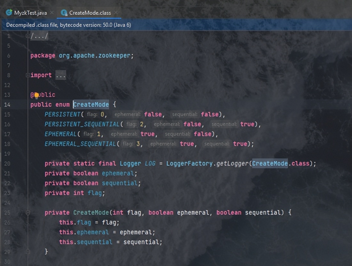Viewport: 352px width, 266px height.
Task: Click the Logger type on line 20
Action: 131,164
